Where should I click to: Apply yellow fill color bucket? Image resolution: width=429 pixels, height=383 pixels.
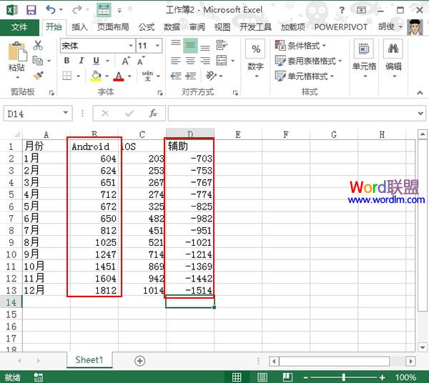coord(96,76)
